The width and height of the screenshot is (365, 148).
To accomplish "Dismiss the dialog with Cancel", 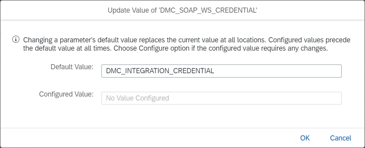I will tap(340, 138).
